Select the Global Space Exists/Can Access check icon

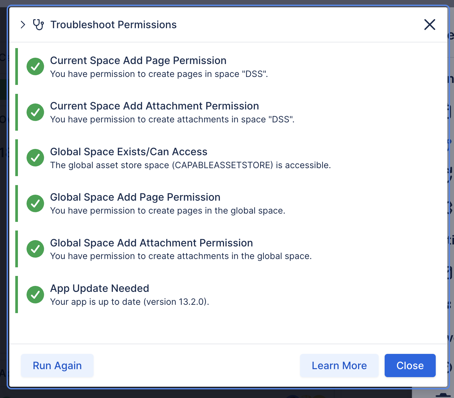point(35,158)
